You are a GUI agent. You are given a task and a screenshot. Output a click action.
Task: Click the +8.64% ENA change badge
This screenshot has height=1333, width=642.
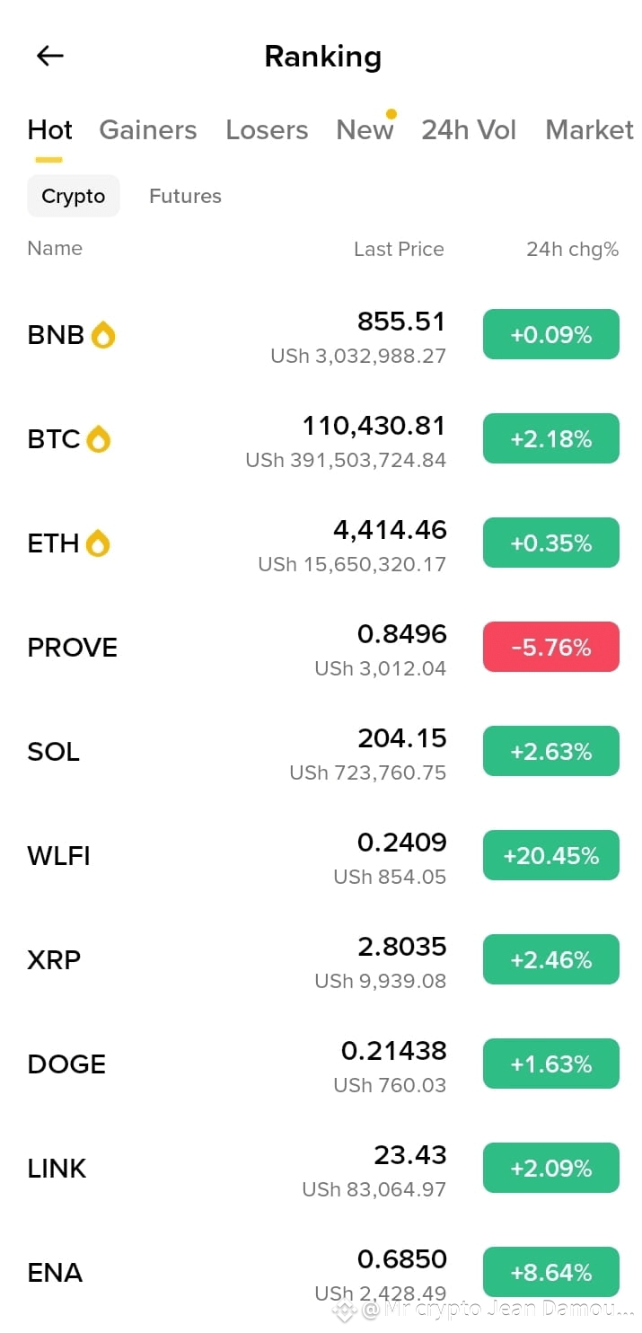coord(551,1272)
